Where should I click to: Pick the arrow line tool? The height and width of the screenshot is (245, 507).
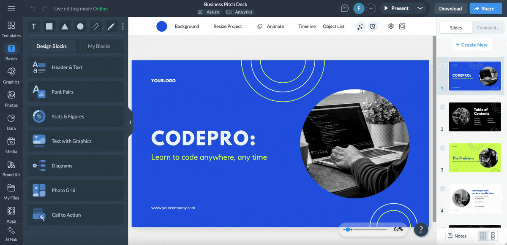96,27
